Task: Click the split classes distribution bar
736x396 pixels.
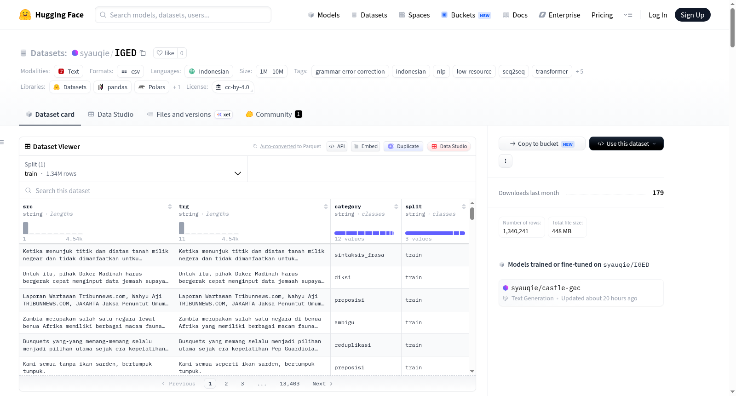Action: (x=435, y=233)
